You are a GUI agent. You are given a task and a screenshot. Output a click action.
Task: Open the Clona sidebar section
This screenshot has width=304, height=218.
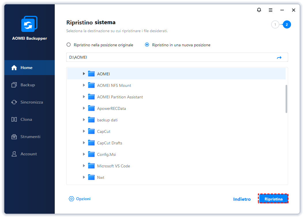[26, 119]
